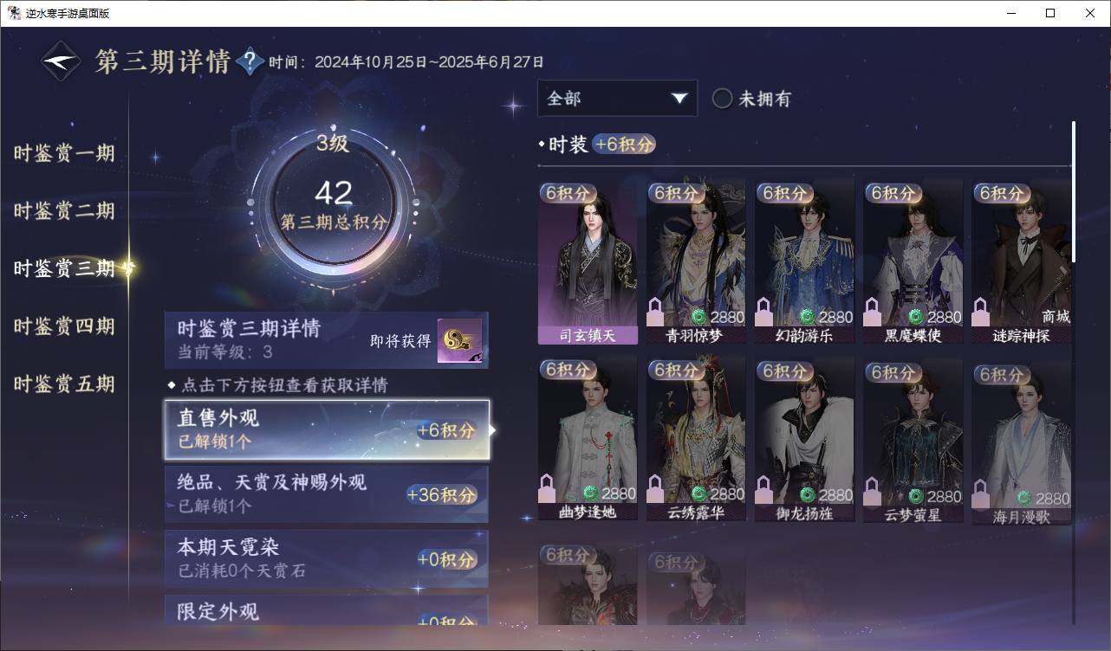Select the 司玄镇天 outfit thumbnail
Screen dimensions: 1111x651
click(x=588, y=261)
